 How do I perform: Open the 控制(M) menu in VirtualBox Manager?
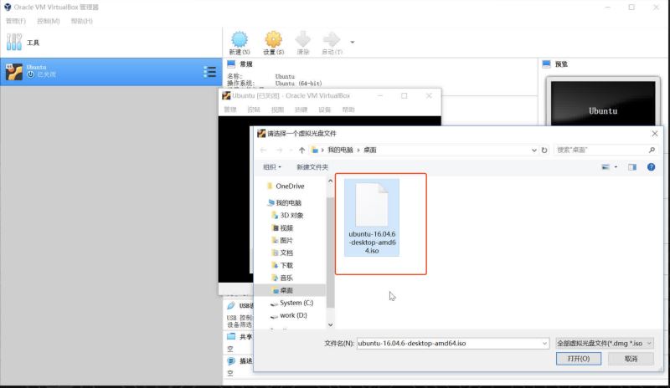pyautogui.click(x=49, y=20)
